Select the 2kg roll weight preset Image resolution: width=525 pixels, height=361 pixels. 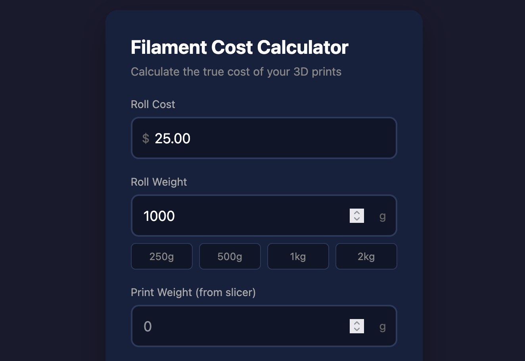point(366,256)
